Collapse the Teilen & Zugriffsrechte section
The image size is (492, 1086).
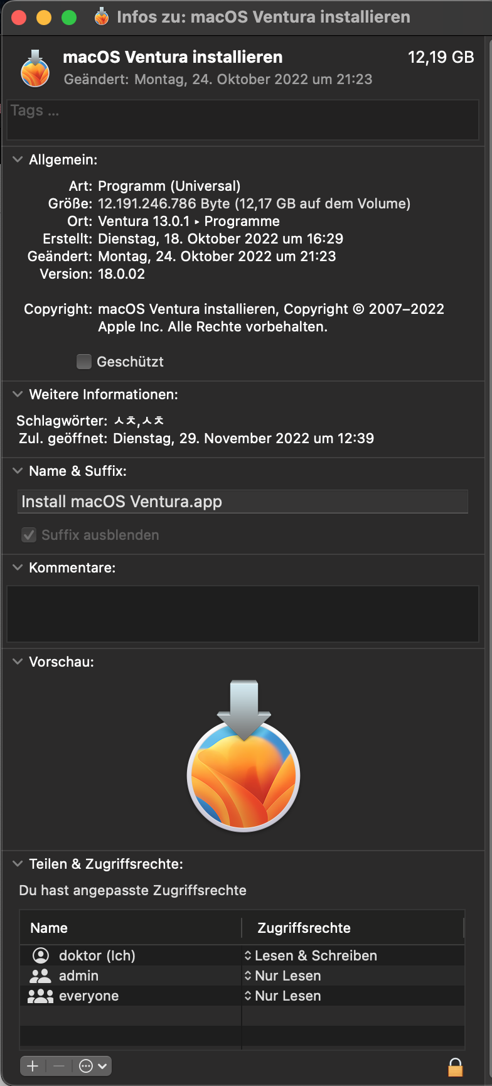[x=18, y=864]
